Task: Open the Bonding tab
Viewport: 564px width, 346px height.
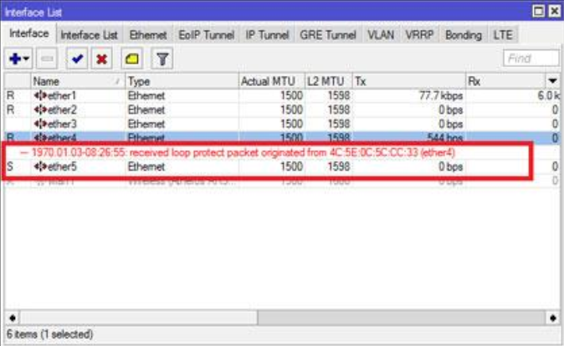Action: tap(463, 35)
